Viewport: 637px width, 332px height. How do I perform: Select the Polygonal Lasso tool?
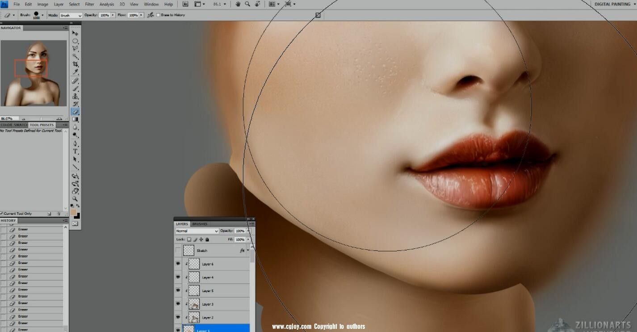tap(75, 49)
